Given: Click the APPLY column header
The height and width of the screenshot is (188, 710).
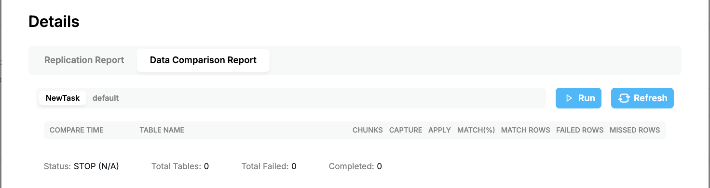Looking at the screenshot, I should click(439, 130).
